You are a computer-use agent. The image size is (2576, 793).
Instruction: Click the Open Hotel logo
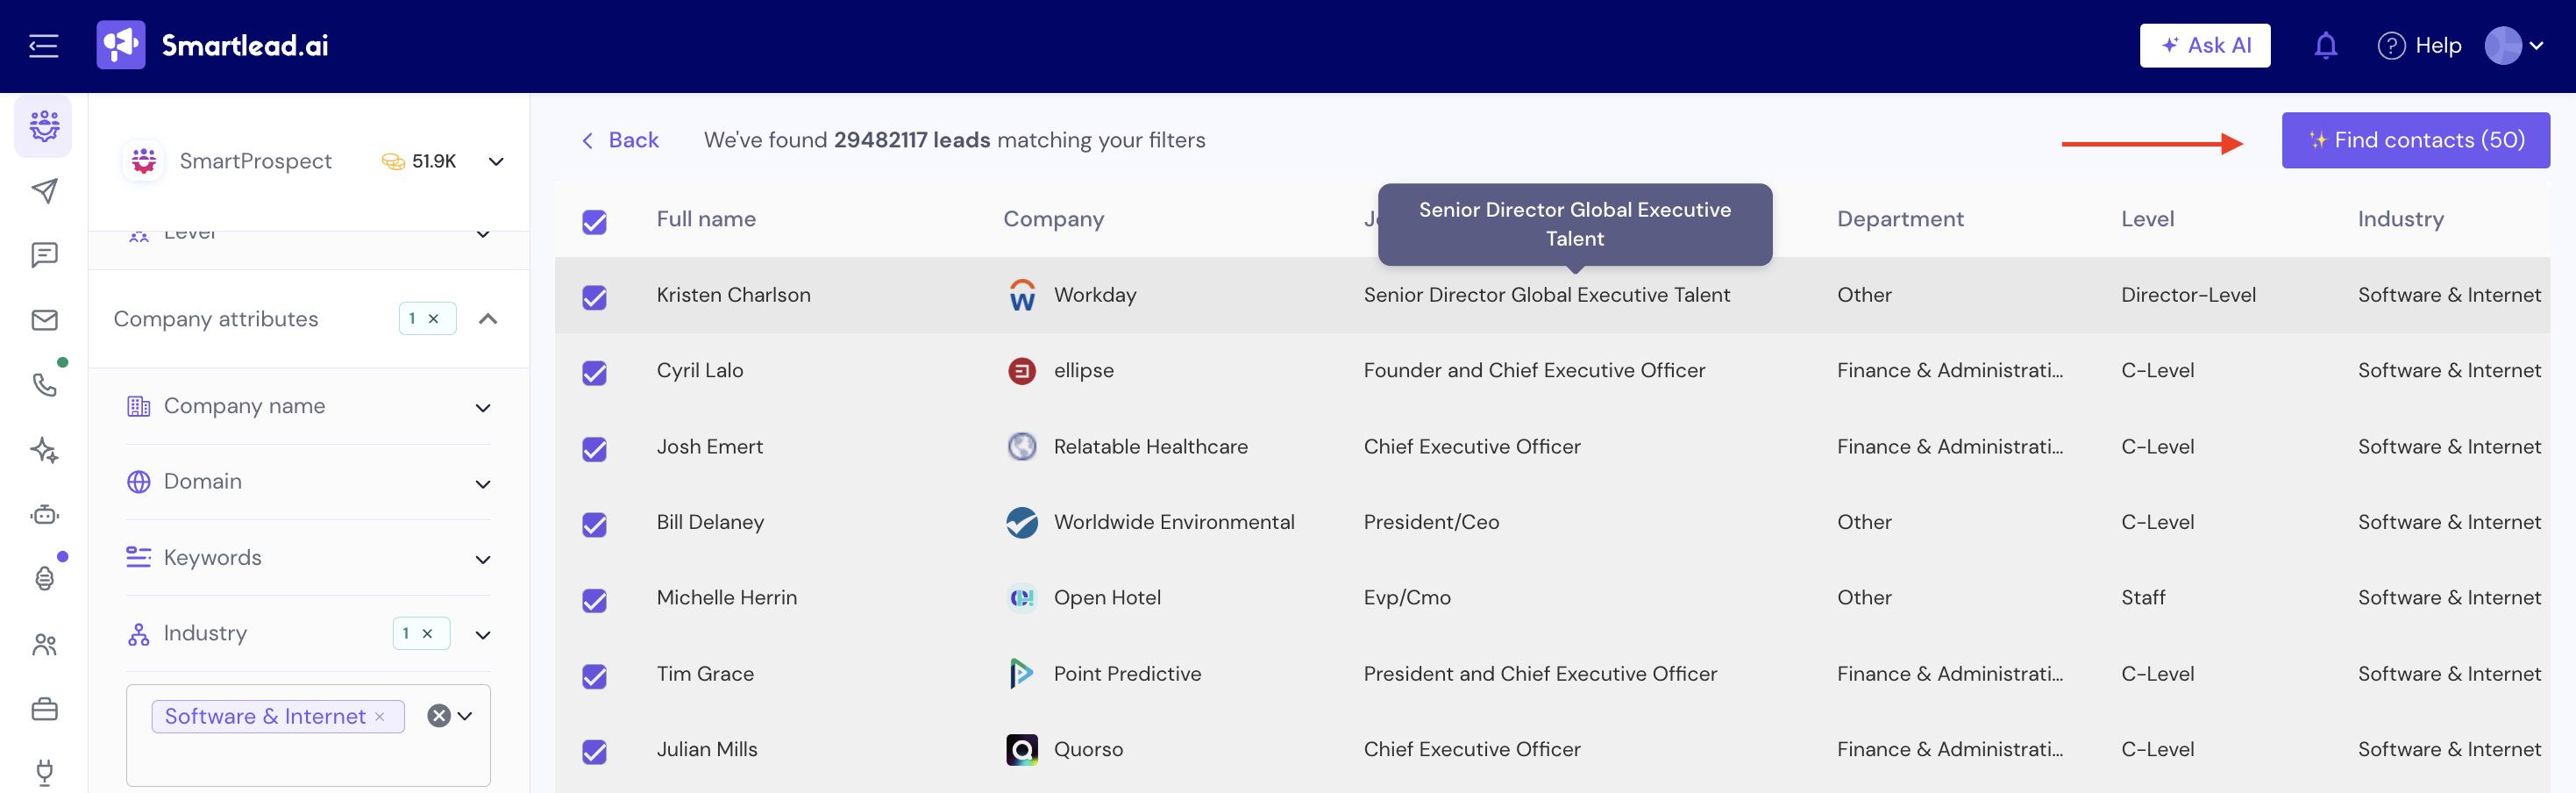click(1021, 598)
